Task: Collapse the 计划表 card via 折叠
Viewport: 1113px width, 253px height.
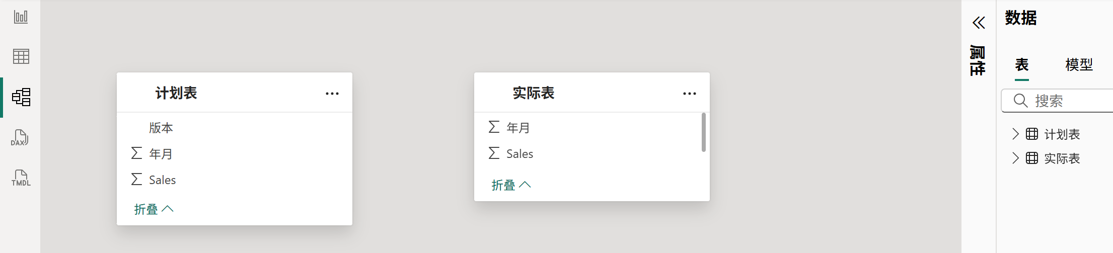Action: pyautogui.click(x=154, y=209)
